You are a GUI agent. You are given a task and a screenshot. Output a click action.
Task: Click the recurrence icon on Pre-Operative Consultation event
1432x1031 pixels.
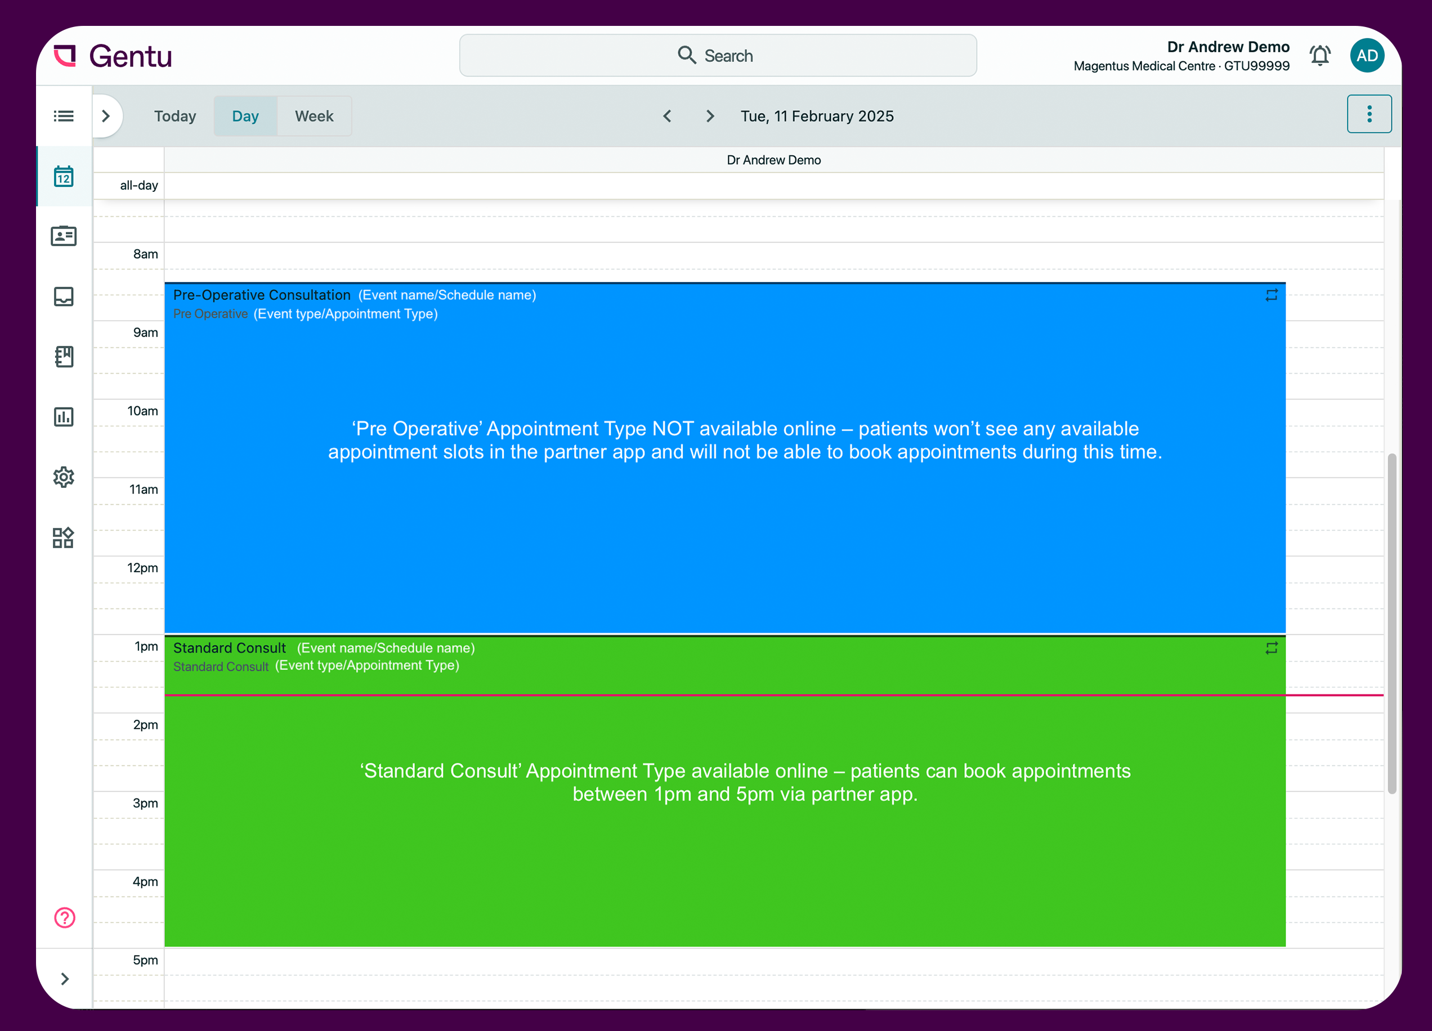[x=1271, y=295]
